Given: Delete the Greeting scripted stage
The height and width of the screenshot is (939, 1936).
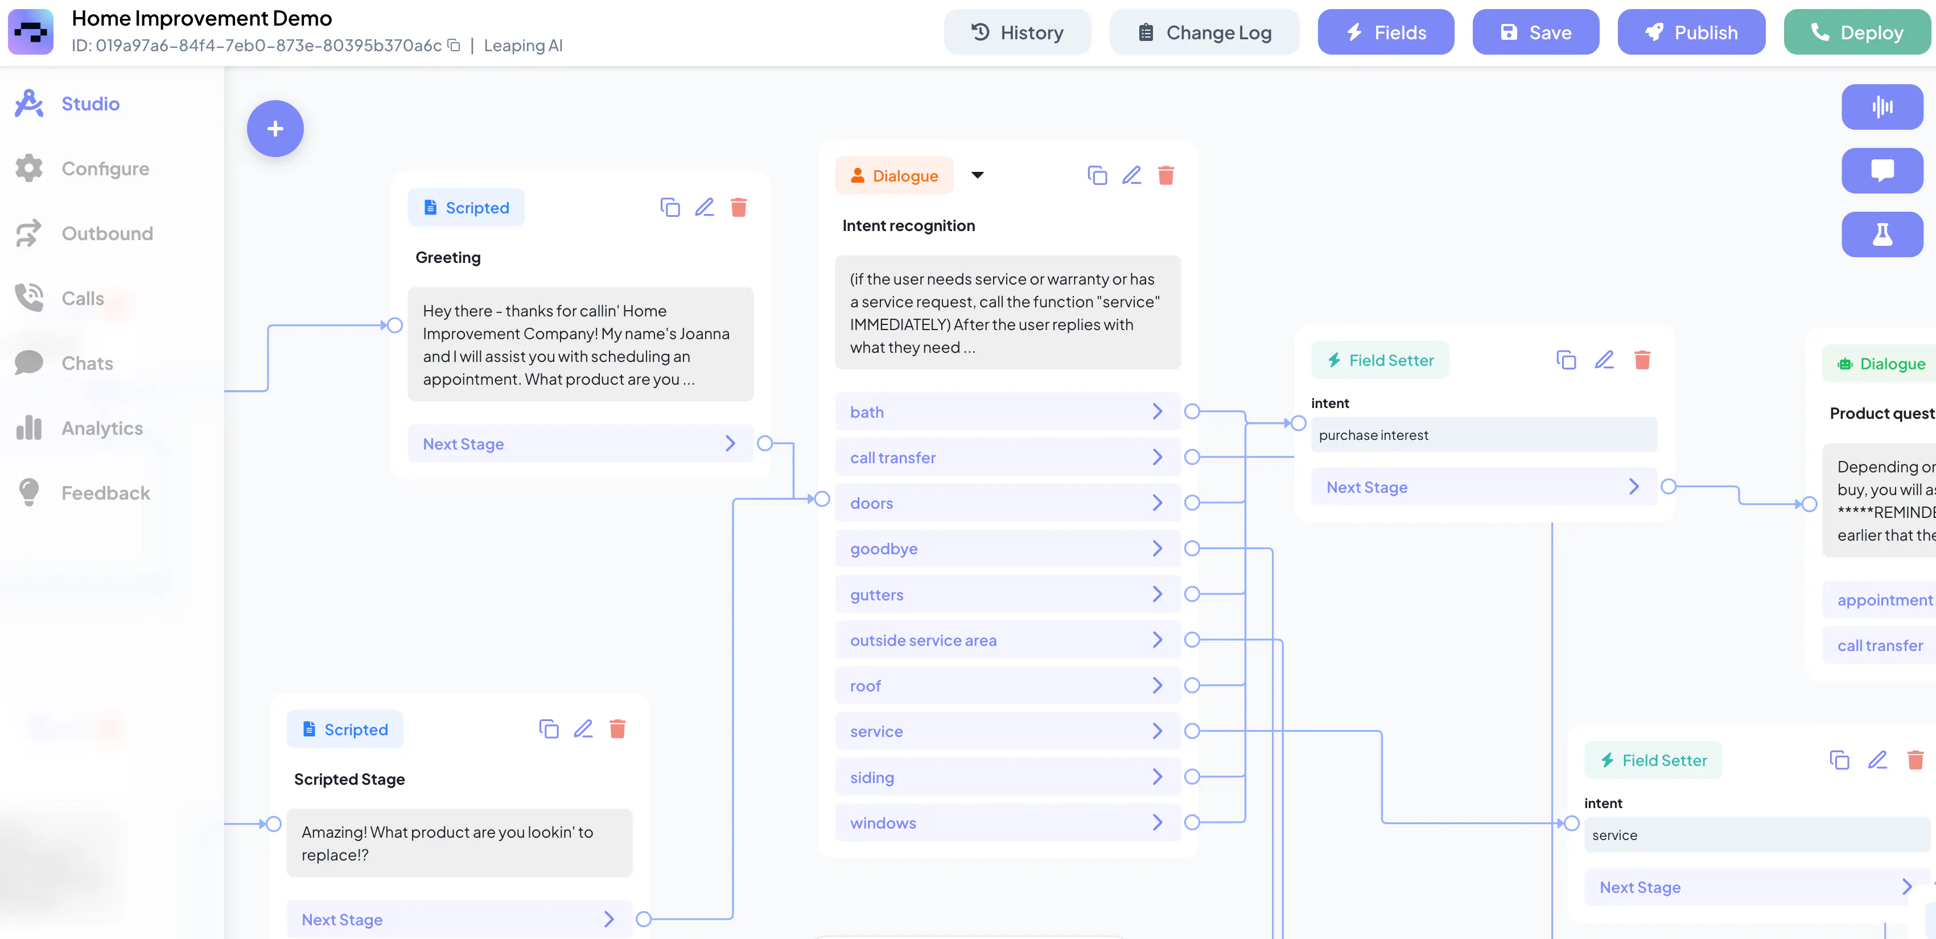Looking at the screenshot, I should (739, 208).
